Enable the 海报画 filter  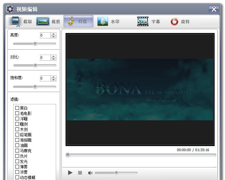[x=17, y=140]
